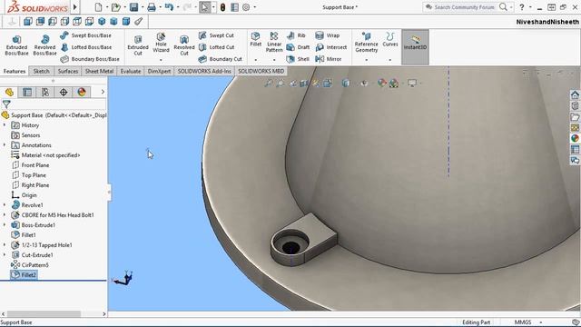
Task: Open the Reference Geometry dropdown arrow
Action: tap(366, 60)
